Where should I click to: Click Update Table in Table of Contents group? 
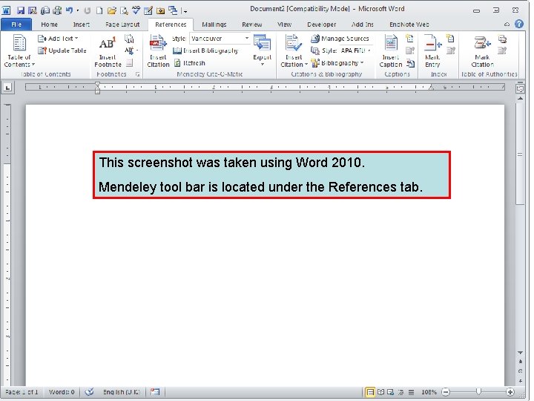(62, 50)
